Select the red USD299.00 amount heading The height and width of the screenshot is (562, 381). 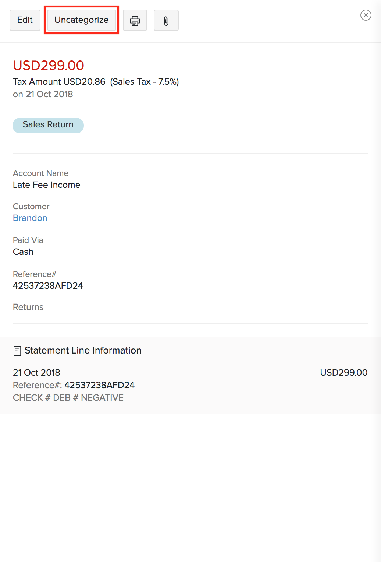point(49,65)
